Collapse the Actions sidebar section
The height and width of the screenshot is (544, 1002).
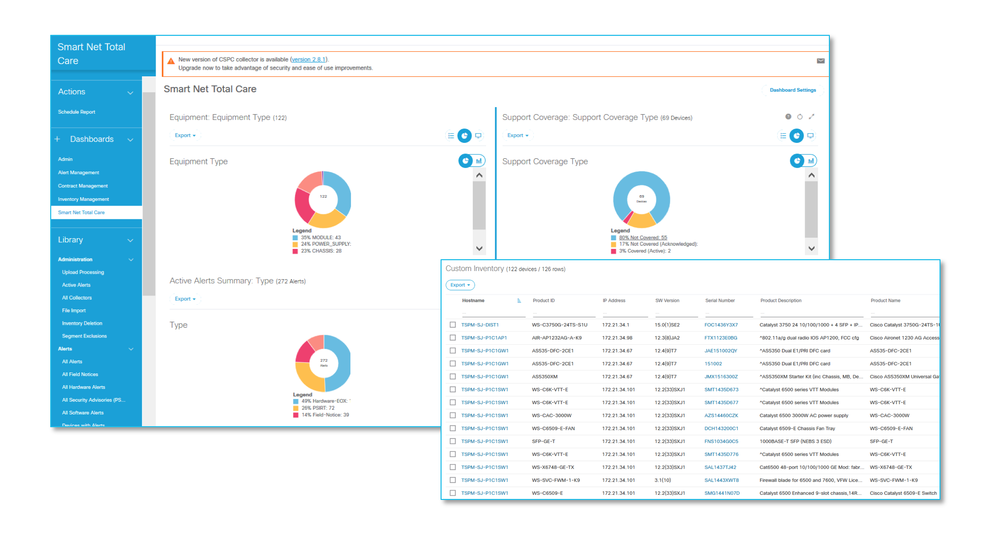[130, 92]
